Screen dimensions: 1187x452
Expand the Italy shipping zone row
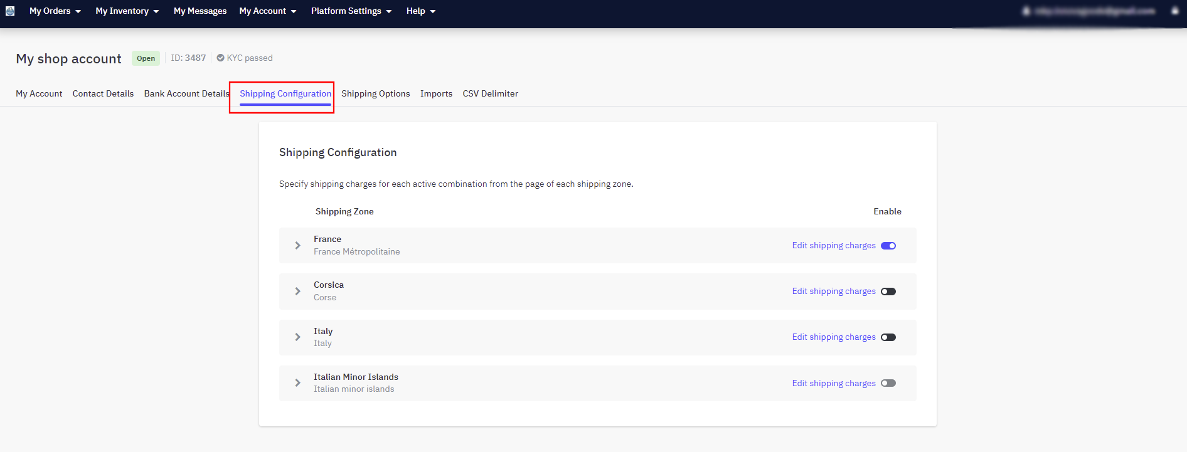pyautogui.click(x=298, y=337)
